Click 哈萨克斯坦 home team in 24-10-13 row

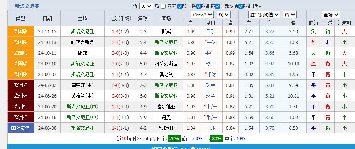(82, 42)
